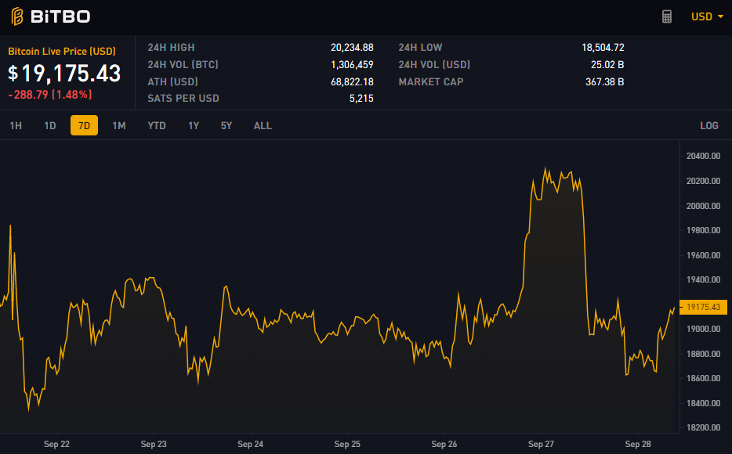Image resolution: width=732 pixels, height=454 pixels.
Task: Select the 1D timeframe tab
Action: point(50,125)
